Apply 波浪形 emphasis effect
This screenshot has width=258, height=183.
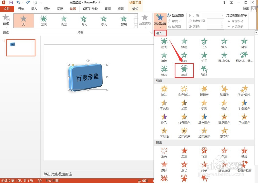(224, 133)
